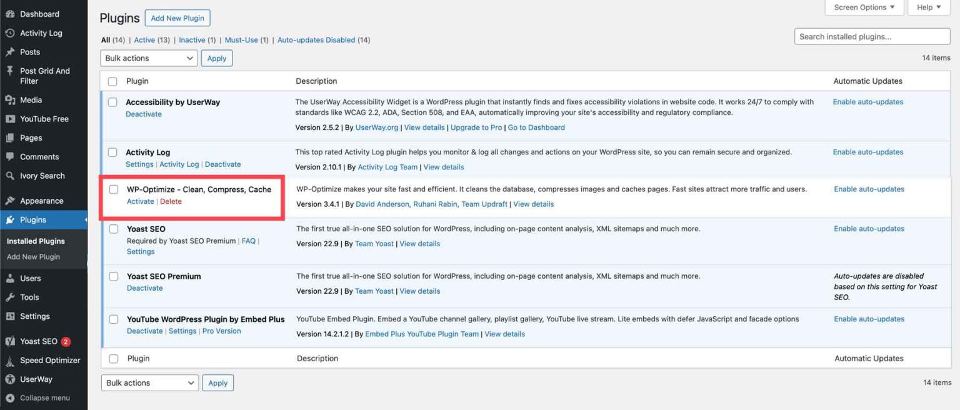Screen dimensions: 960x410
Task: Check the WP-Optimize plugin checkbox
Action: coord(113,189)
